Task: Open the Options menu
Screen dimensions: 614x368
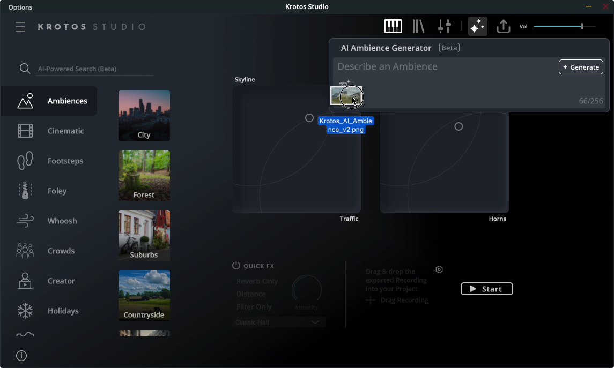Action: pos(20,7)
